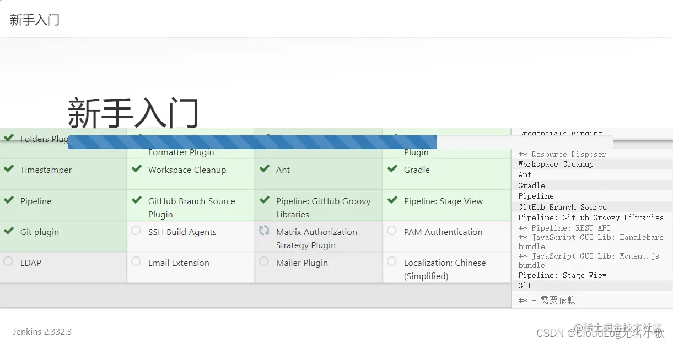Viewport: 673px width, 344px height.
Task: Click Gradle entry in install log
Action: coord(531,185)
